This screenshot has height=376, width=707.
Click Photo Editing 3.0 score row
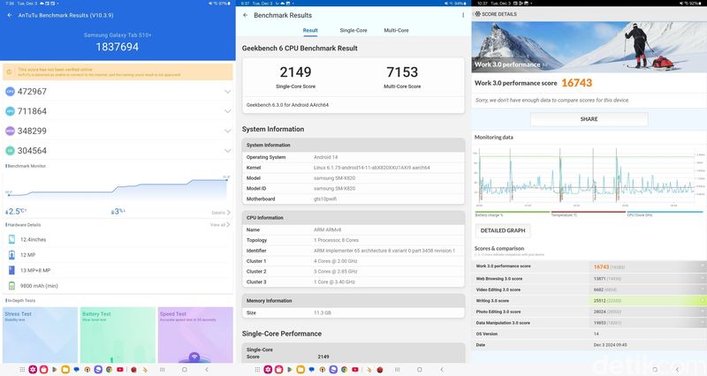(x=589, y=312)
